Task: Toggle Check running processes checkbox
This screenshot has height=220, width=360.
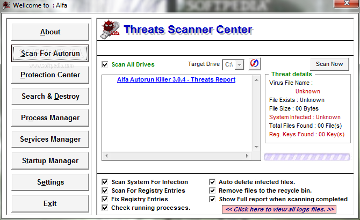Action: (x=105, y=208)
